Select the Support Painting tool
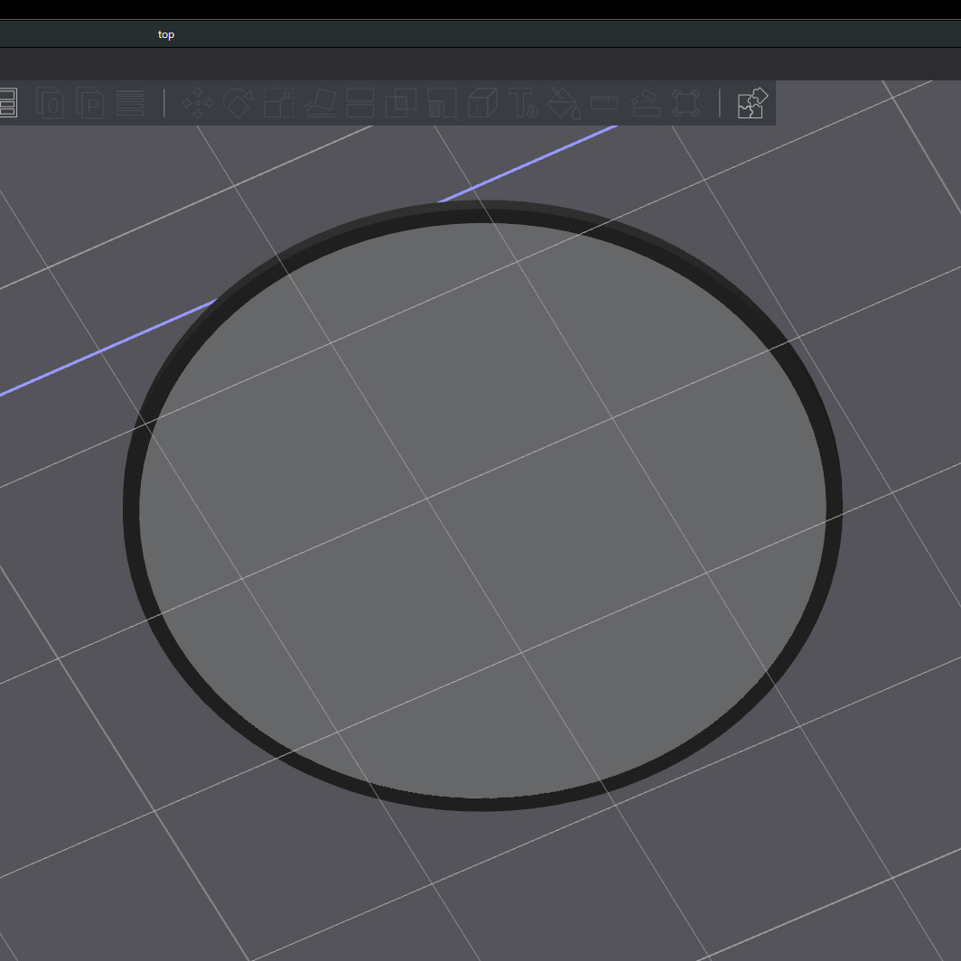 (442, 103)
